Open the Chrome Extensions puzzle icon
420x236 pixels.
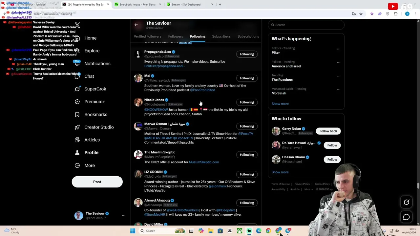click(395, 14)
